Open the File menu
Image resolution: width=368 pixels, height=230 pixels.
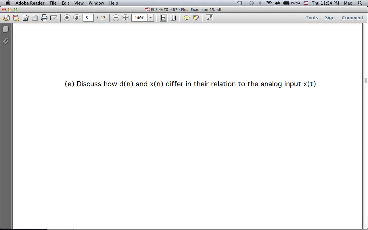point(53,3)
